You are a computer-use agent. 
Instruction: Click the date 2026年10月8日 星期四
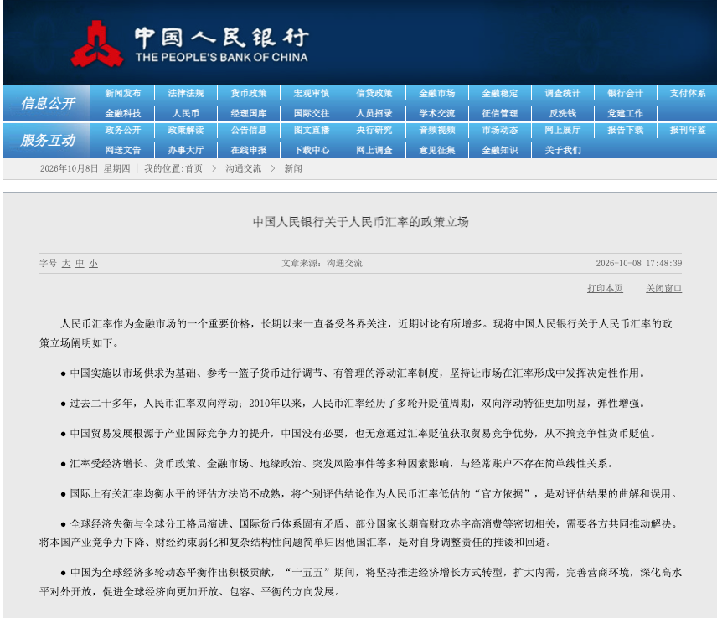pos(85,168)
